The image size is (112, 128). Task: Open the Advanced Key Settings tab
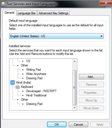tap(53, 13)
